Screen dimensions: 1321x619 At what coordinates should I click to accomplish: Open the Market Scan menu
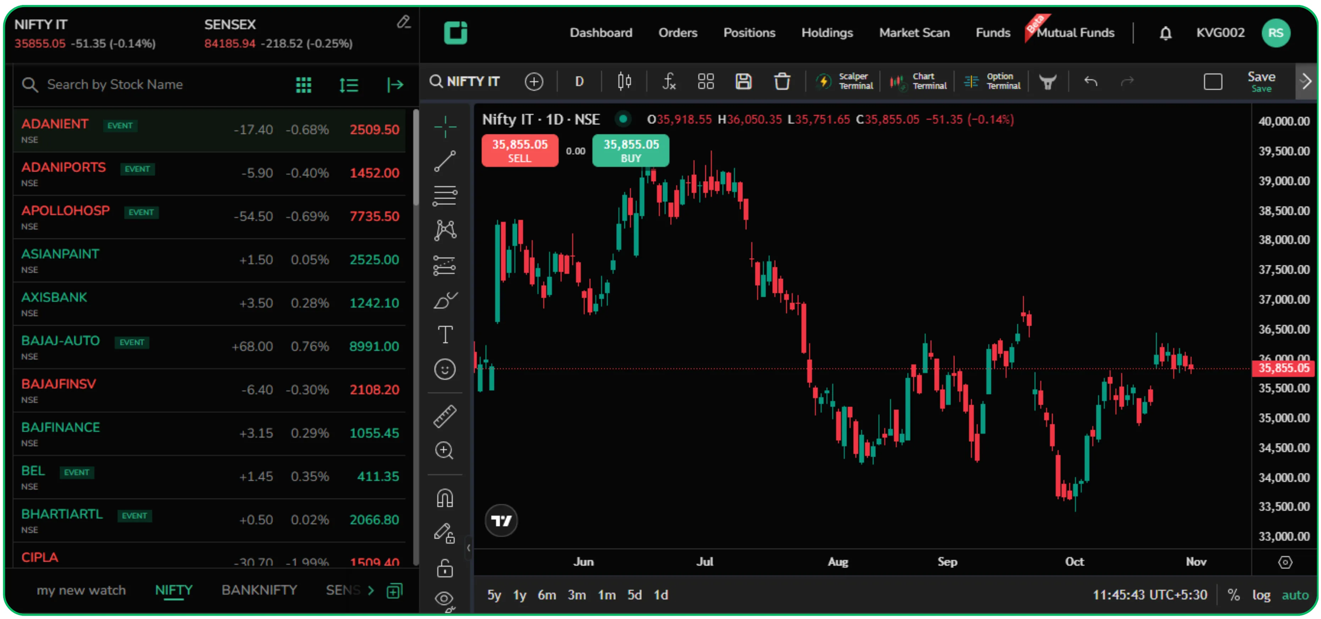click(x=915, y=32)
